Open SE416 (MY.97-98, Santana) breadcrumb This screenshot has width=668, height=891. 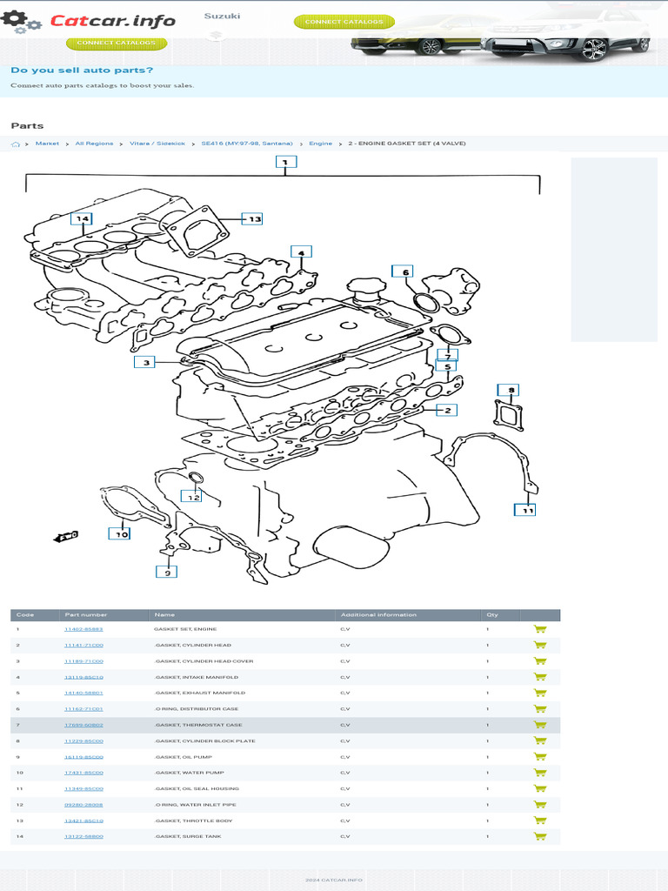[x=247, y=144]
